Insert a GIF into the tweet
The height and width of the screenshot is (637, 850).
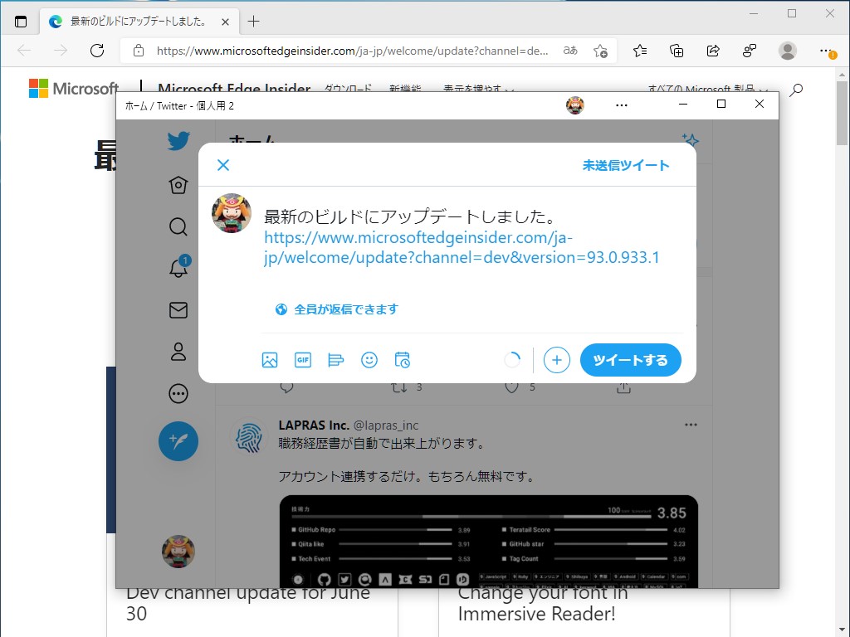click(x=303, y=360)
